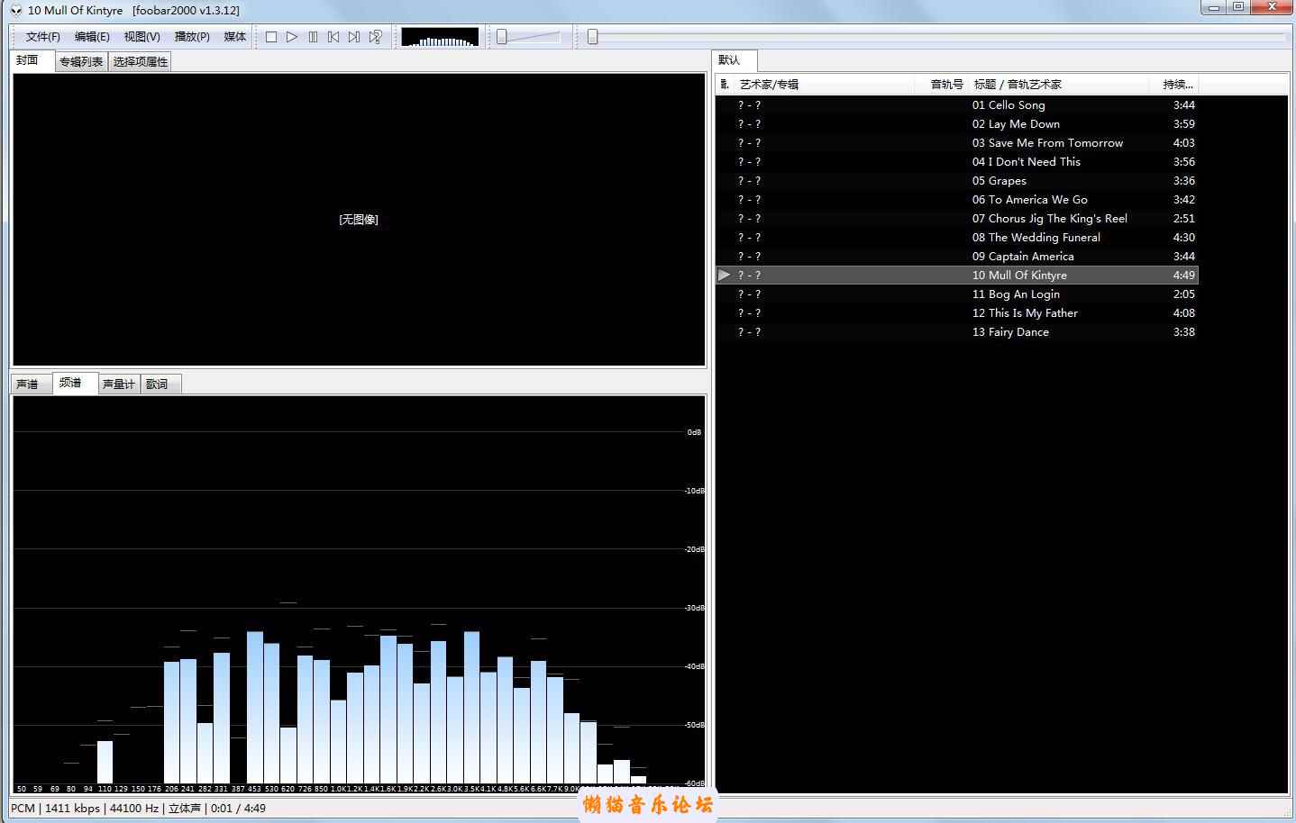Image resolution: width=1296 pixels, height=823 pixels.
Task: Open the 播放(P) menu
Action: click(192, 37)
